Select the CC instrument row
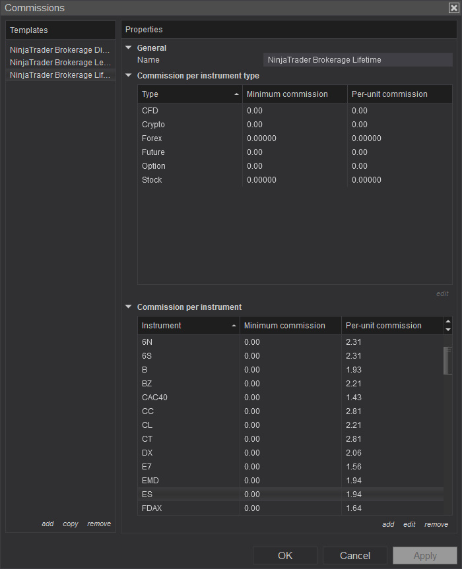This screenshot has width=462, height=569. click(x=290, y=411)
